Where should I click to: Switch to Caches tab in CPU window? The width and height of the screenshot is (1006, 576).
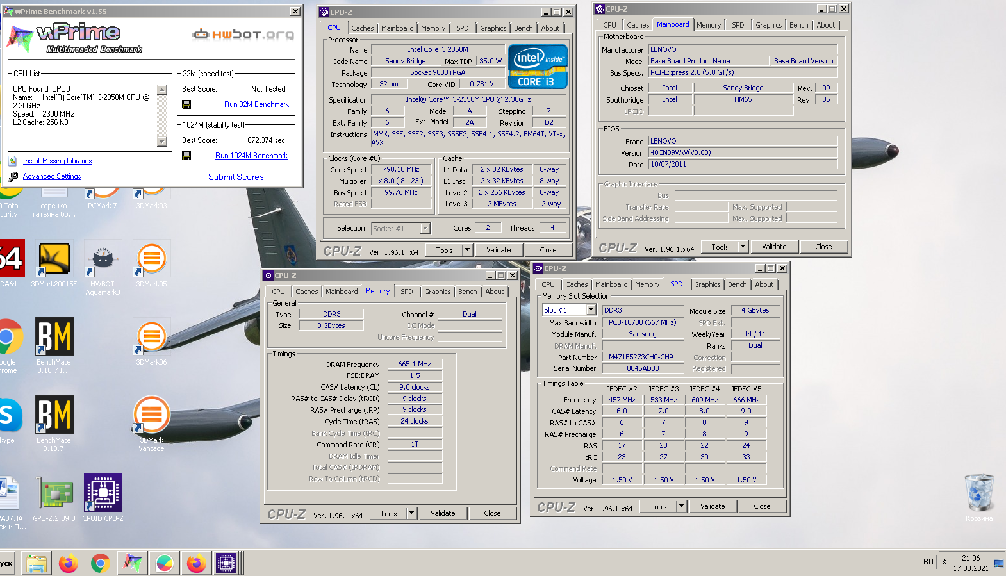tap(362, 28)
